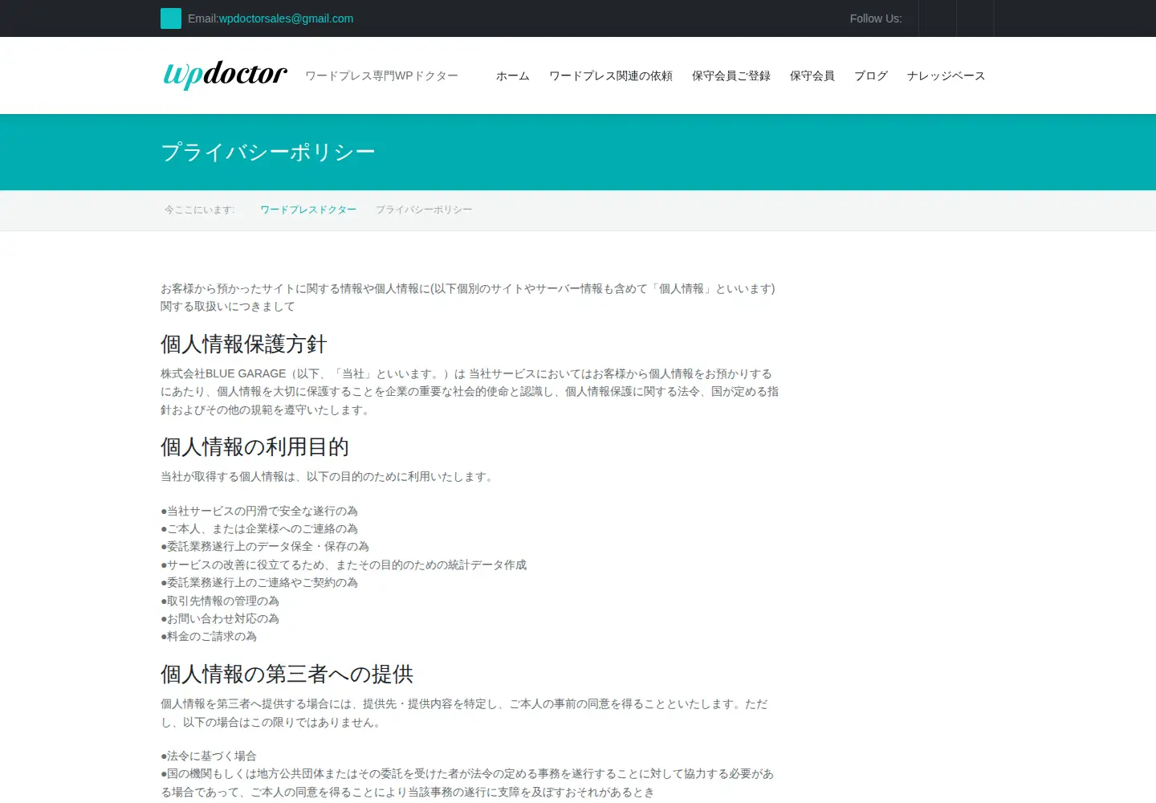This screenshot has height=803, width=1156.
Task: Click the wpdoctor logo
Action: pyautogui.click(x=225, y=75)
